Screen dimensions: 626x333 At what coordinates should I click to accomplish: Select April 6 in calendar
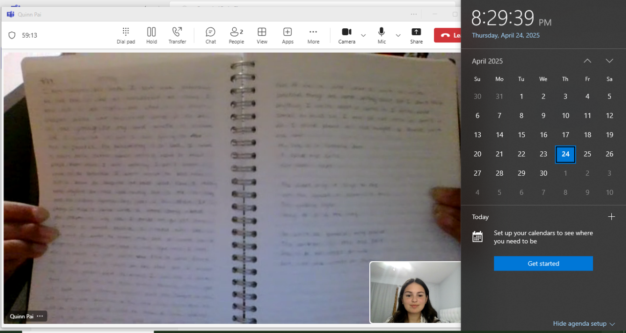coord(477,116)
